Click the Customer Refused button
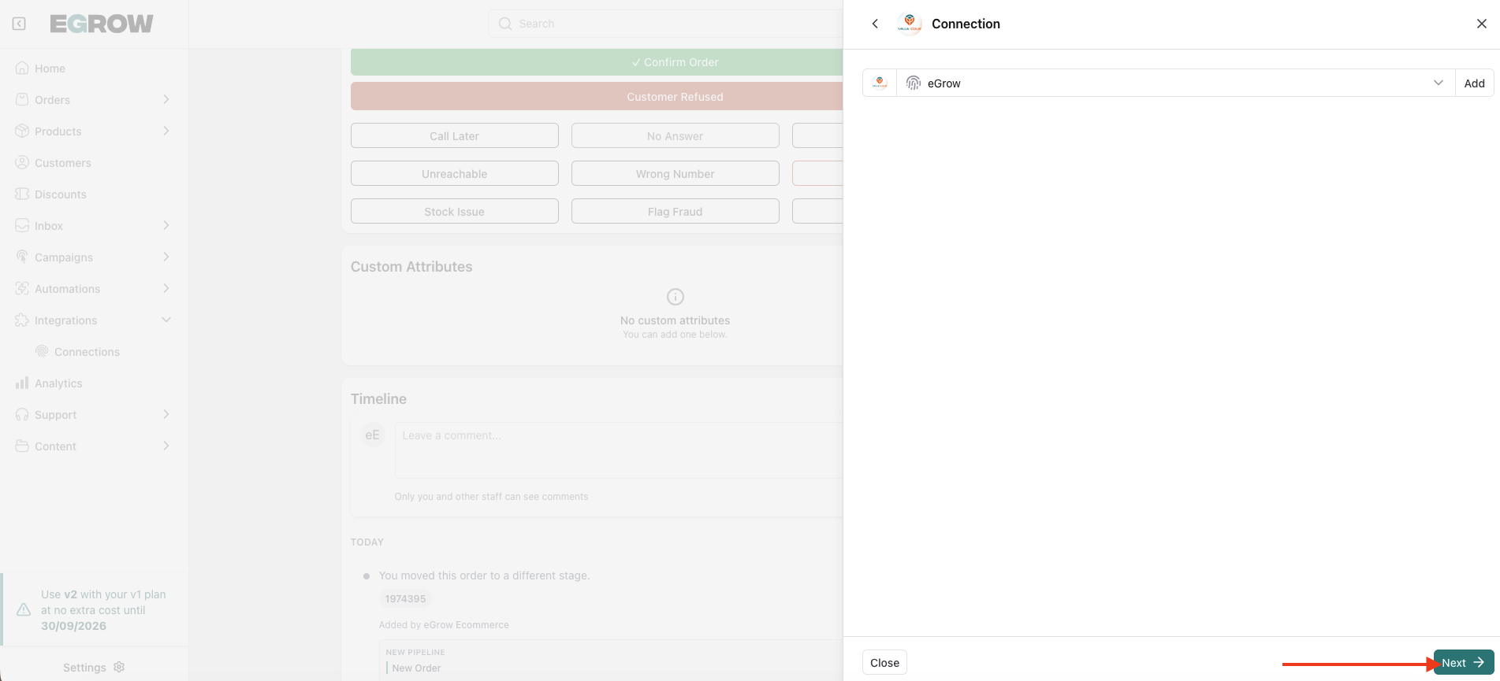This screenshot has height=681, width=1500. coord(597,97)
